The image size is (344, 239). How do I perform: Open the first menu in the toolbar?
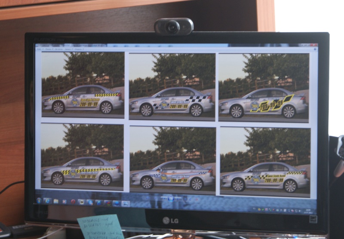tap(40, 49)
